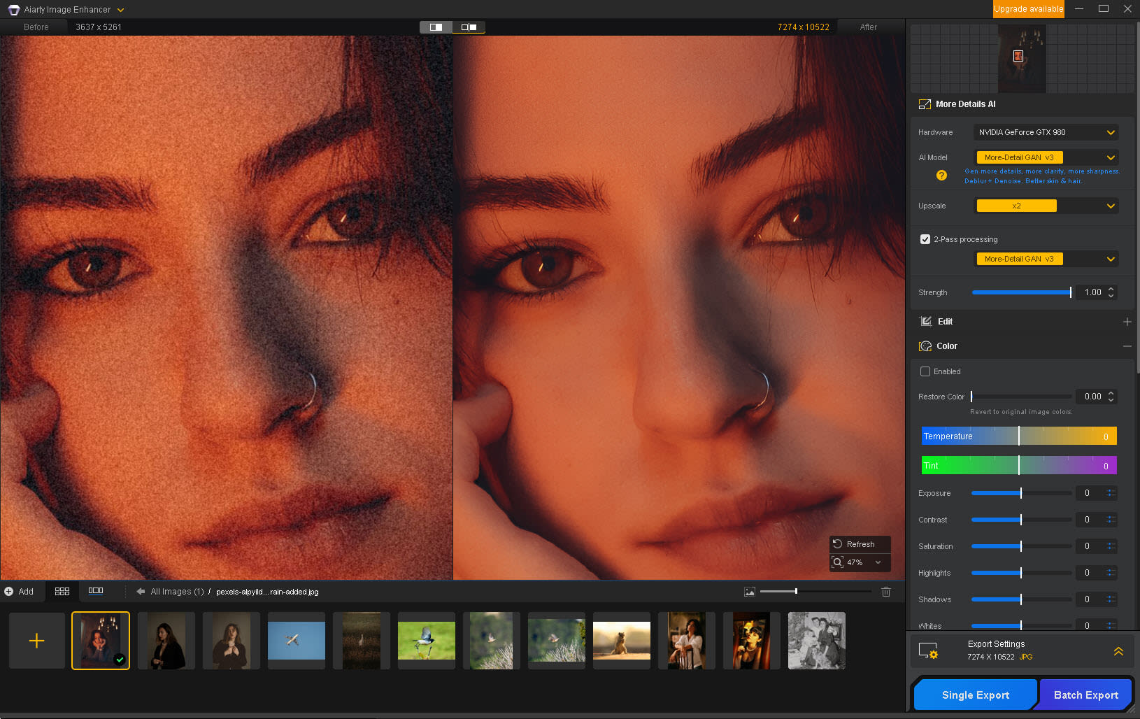Viewport: 1140px width, 719px height.
Task: Delete image using the trash icon
Action: point(886,592)
